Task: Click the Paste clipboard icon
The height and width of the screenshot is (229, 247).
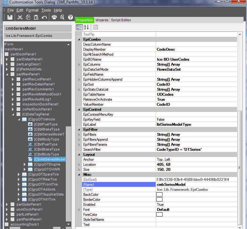Action: (36, 17)
